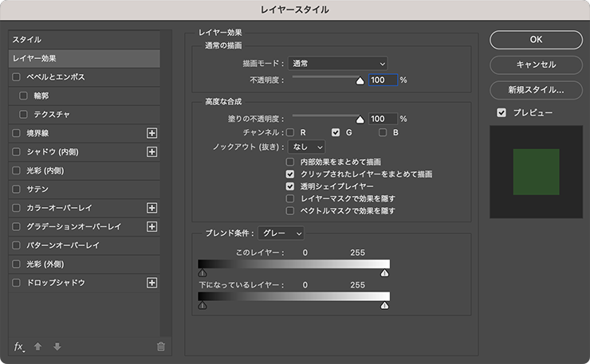Select スタイル in the left list
This screenshot has width=590, height=364.
pos(85,40)
